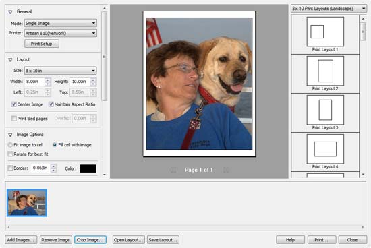The image size is (371, 248).
Task: Increase Width with the up stepper arrow
Action: (48, 80)
